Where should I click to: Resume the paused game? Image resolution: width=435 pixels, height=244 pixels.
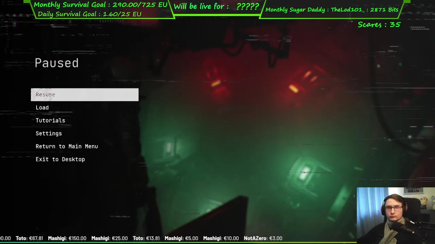(85, 95)
